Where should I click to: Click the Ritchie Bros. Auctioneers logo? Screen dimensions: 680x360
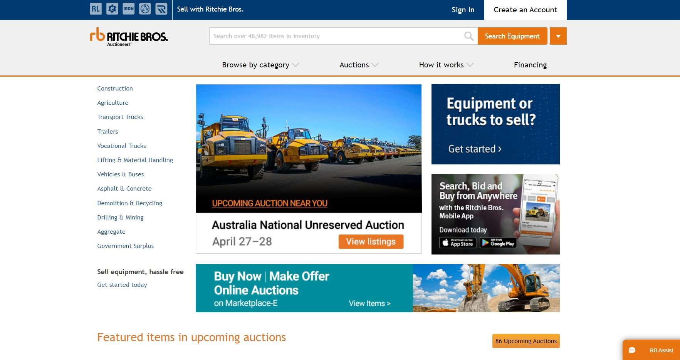click(x=129, y=37)
